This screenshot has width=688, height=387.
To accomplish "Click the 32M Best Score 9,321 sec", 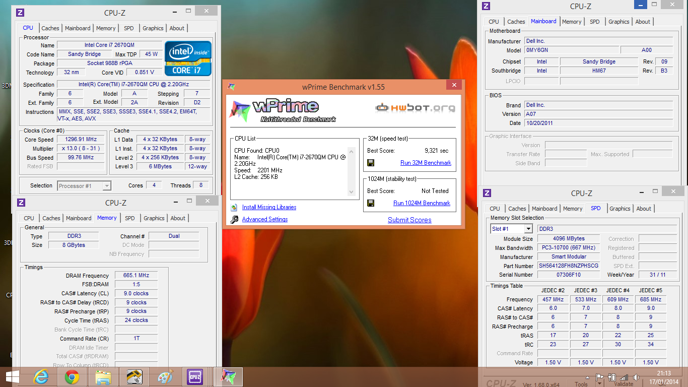I will point(436,151).
